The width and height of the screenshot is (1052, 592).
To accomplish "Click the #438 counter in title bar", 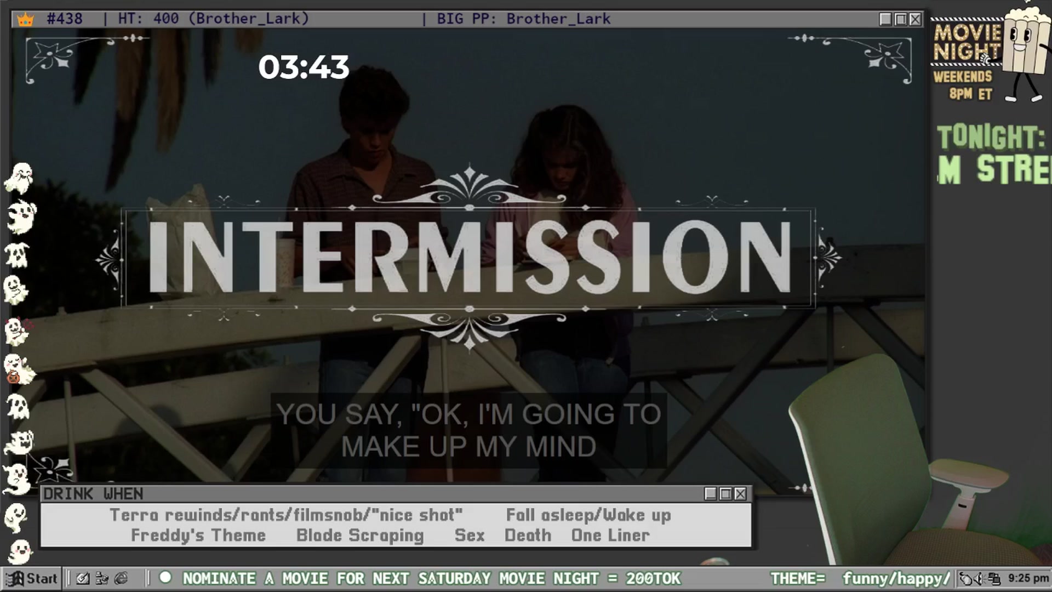I will [65, 19].
